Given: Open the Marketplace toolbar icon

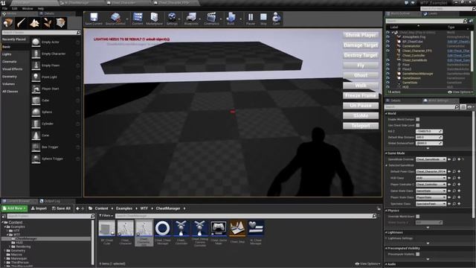Looking at the screenshot, I should click(x=154, y=19).
